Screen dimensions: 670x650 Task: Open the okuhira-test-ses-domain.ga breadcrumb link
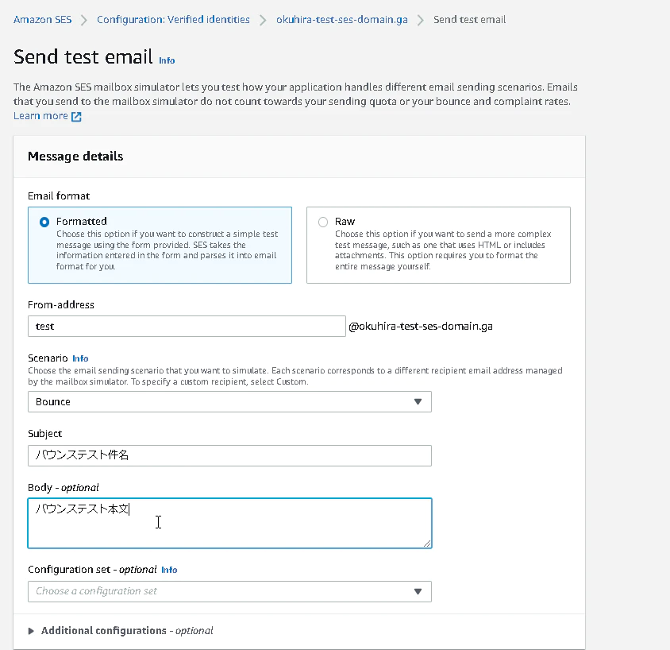[x=342, y=19]
